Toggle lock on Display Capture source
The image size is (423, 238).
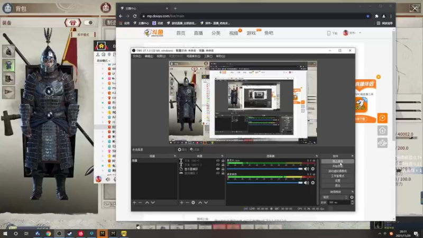[223, 169]
